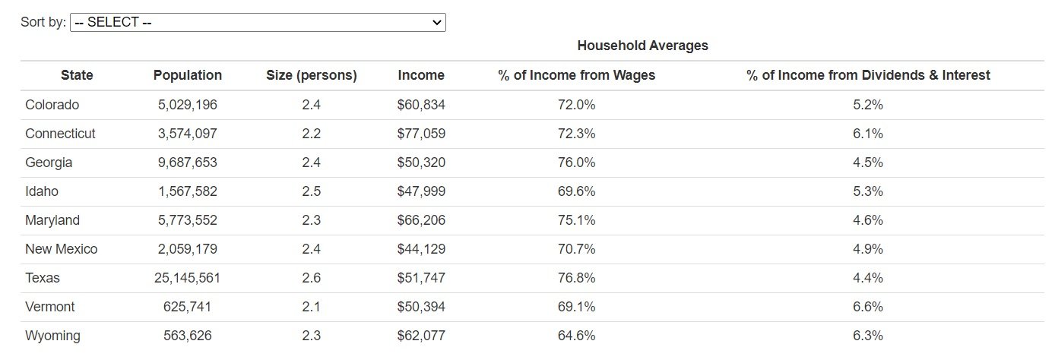Viewport: 1055px width, 363px height.
Task: Click the Georgia state cell
Action: [49, 163]
